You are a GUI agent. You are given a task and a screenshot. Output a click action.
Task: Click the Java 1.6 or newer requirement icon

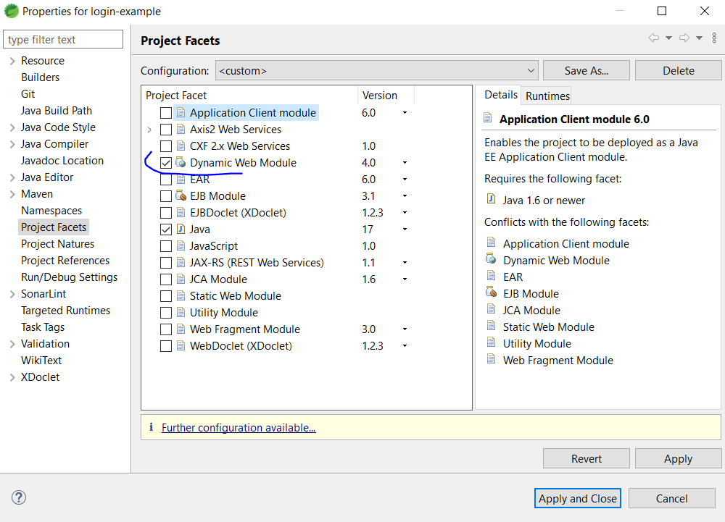[491, 199]
